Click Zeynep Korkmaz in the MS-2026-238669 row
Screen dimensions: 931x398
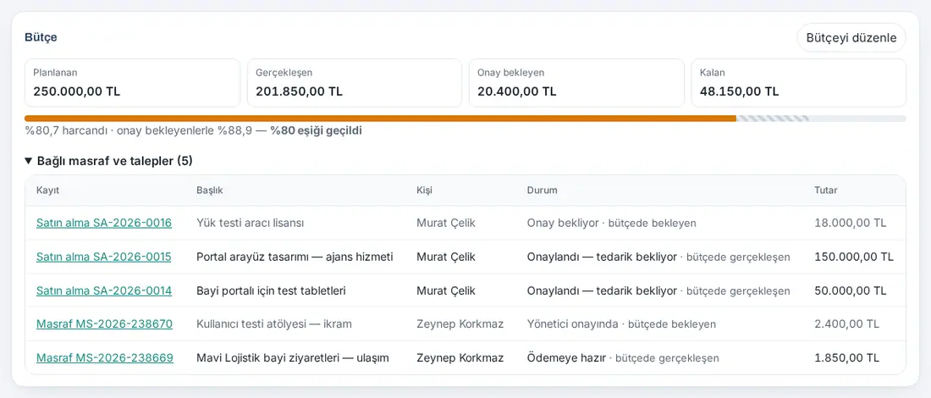(x=460, y=358)
